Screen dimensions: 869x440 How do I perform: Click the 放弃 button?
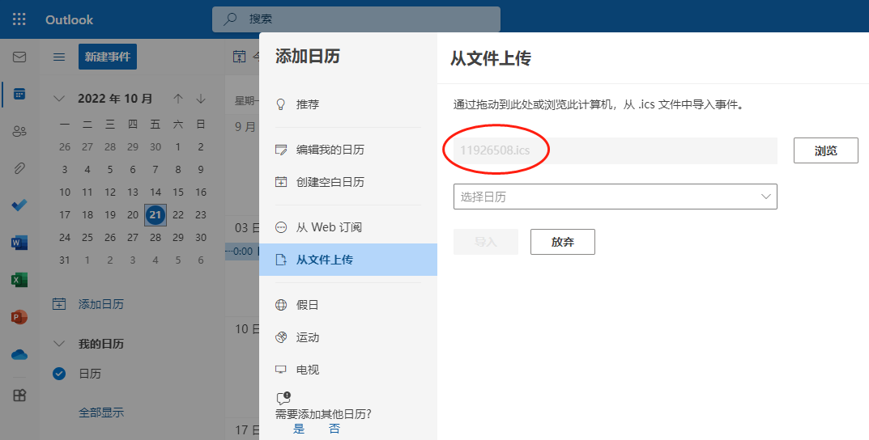[562, 242]
